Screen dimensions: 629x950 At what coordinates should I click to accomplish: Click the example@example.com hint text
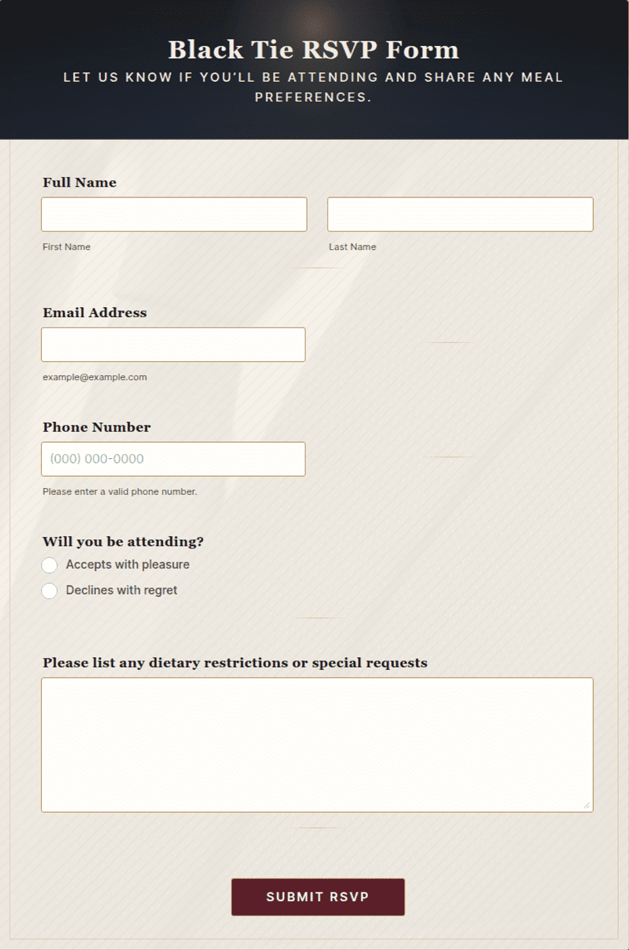[x=95, y=377]
